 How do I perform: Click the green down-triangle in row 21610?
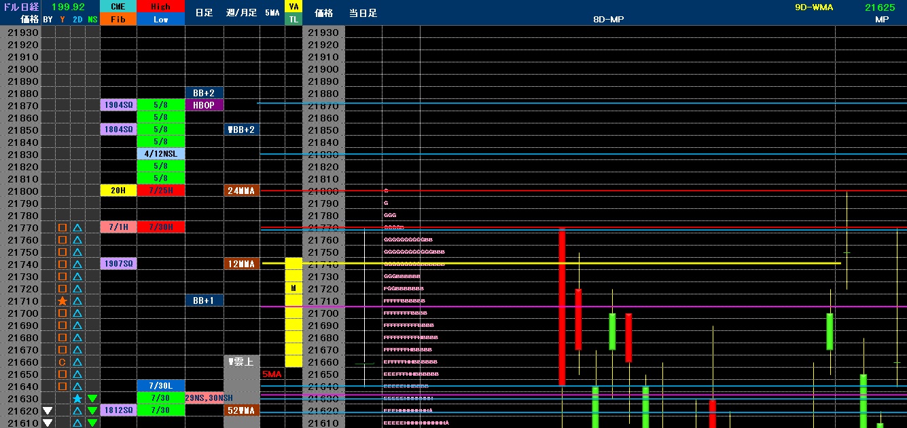click(x=92, y=423)
